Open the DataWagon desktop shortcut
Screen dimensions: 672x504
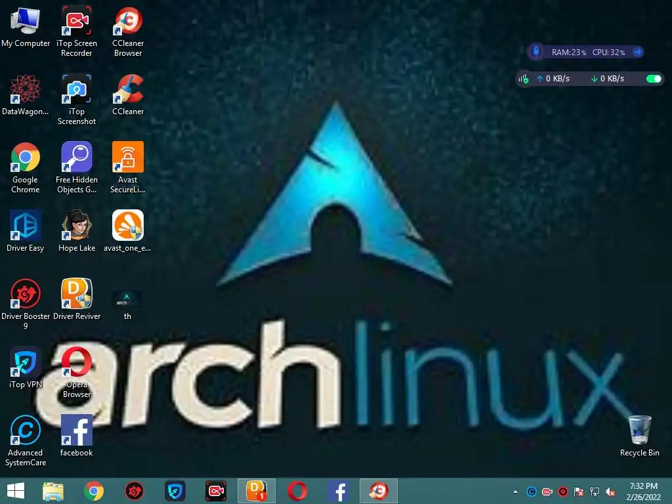point(26,94)
